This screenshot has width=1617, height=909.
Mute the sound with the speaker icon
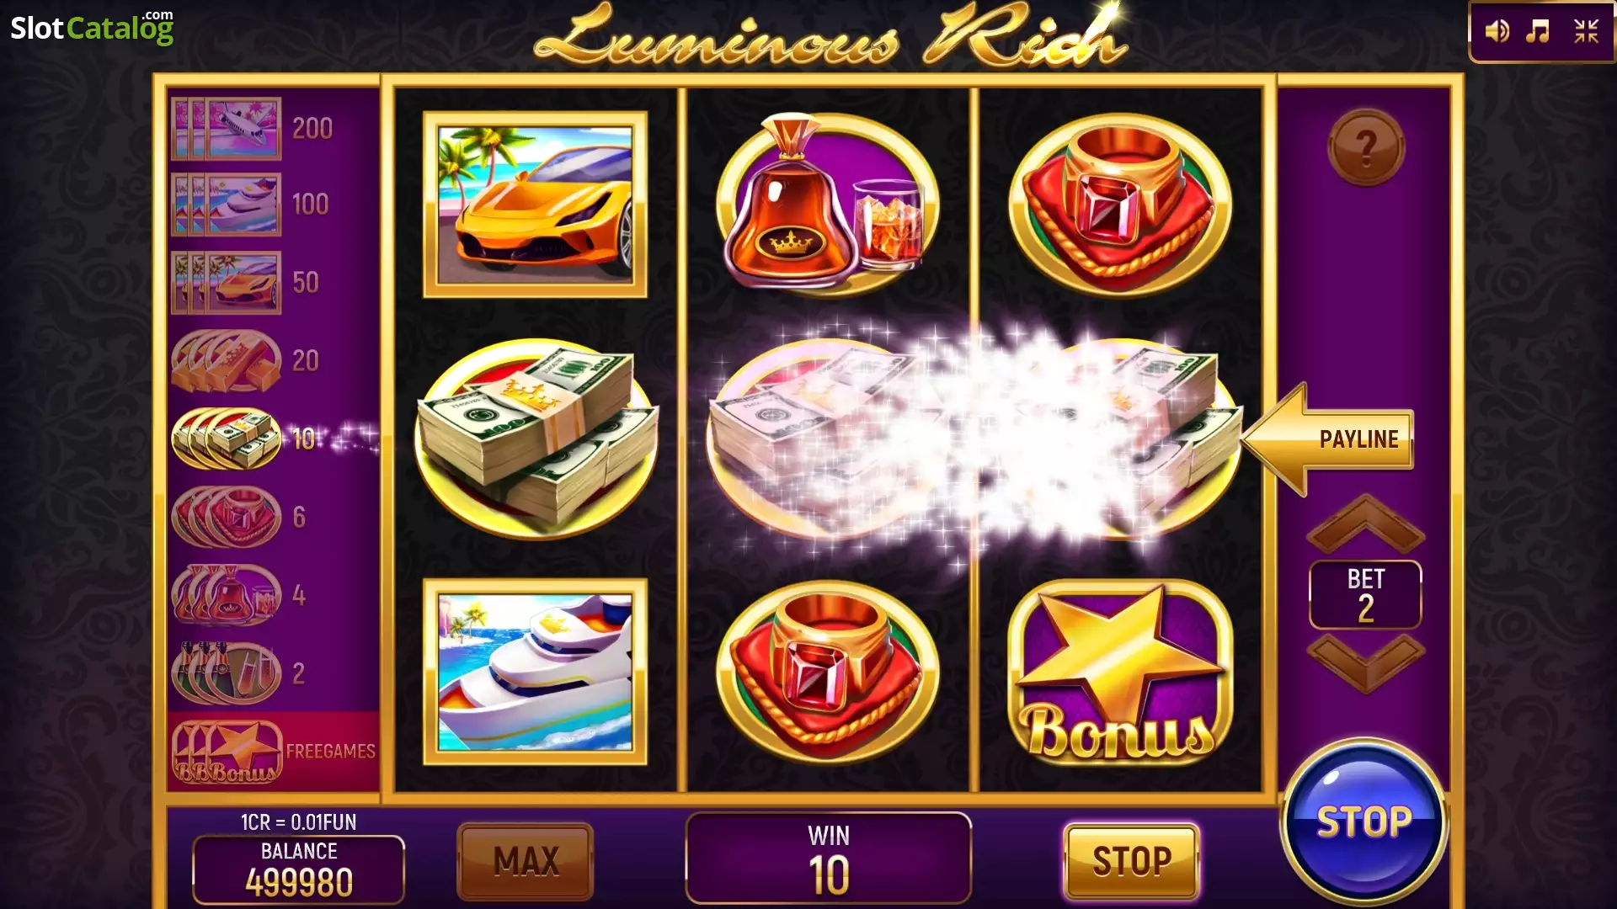[1497, 31]
